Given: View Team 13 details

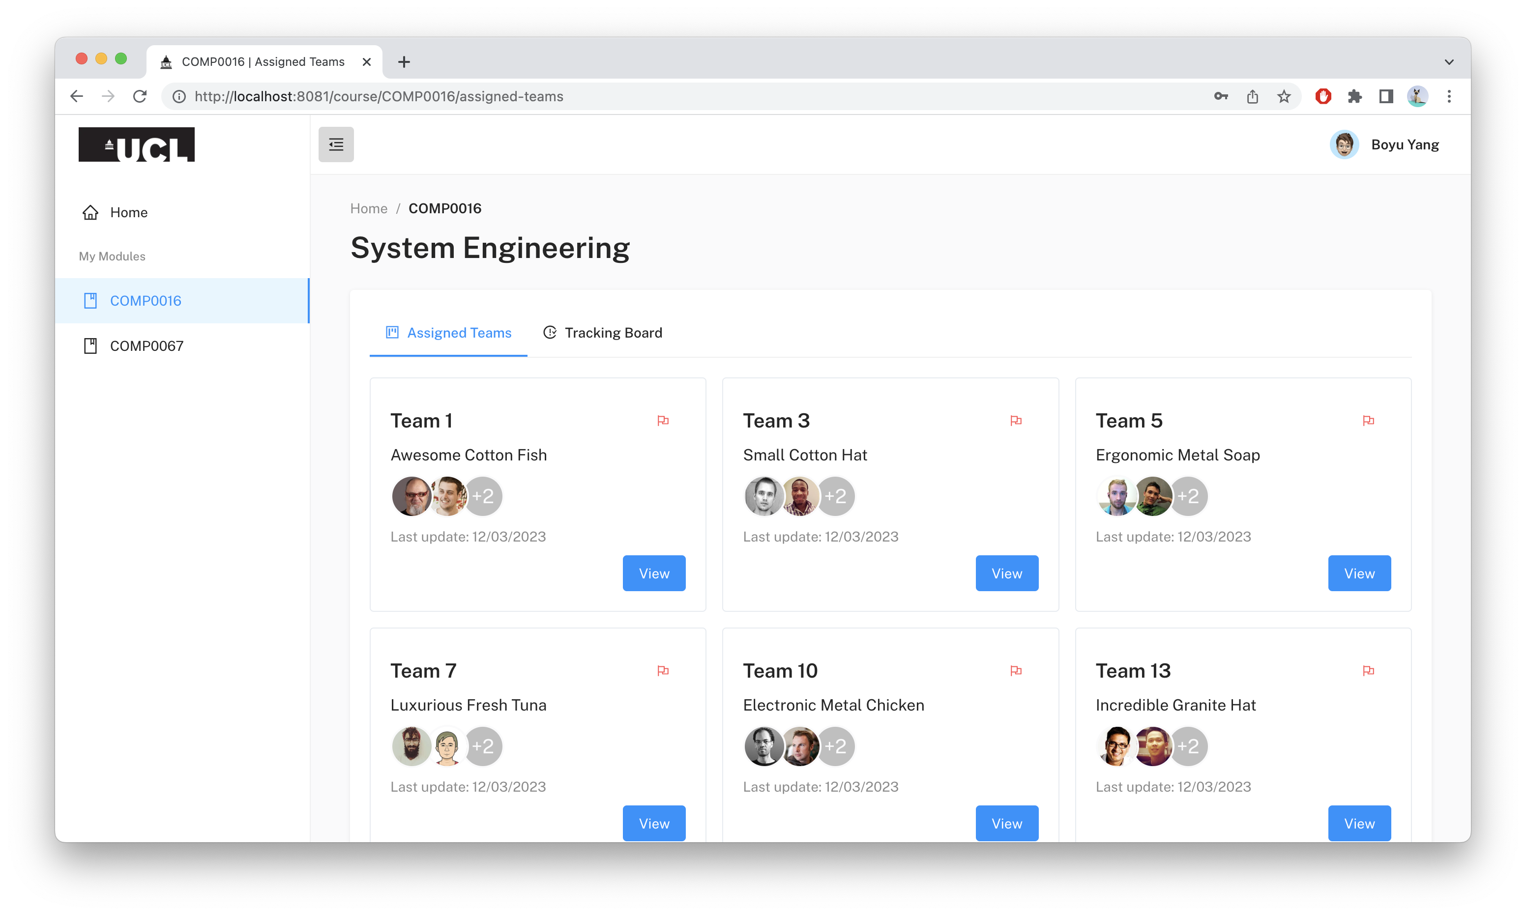Looking at the screenshot, I should coord(1359,823).
